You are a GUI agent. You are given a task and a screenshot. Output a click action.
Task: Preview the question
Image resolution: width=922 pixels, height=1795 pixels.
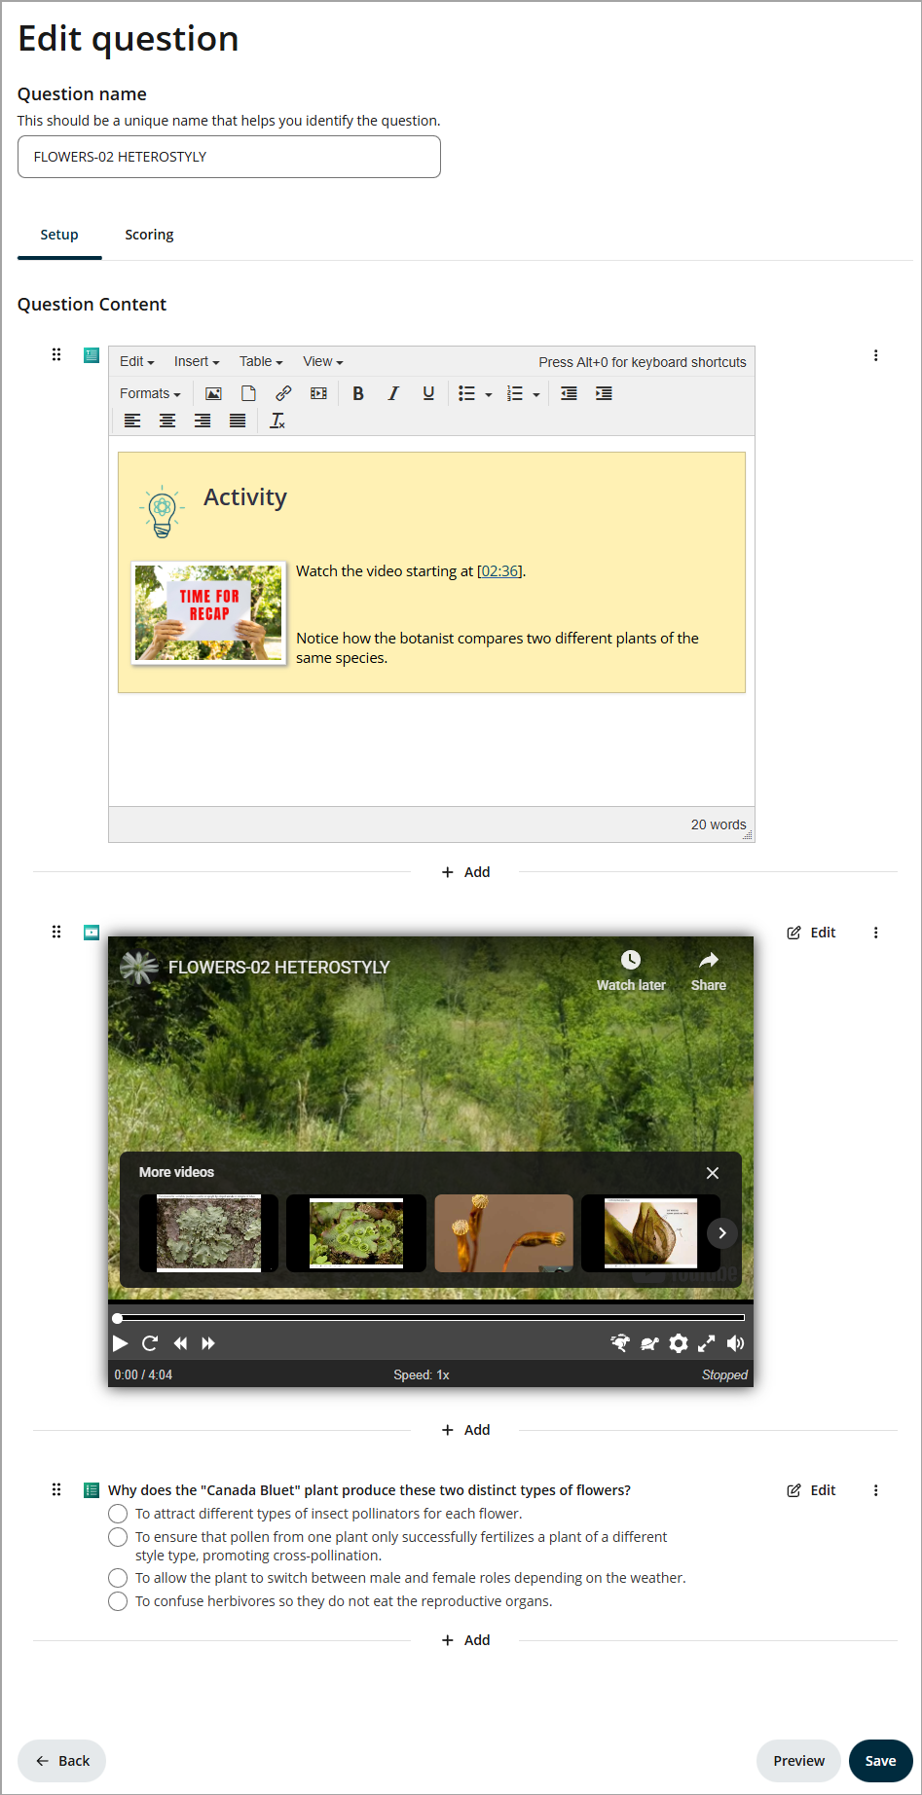[798, 1761]
